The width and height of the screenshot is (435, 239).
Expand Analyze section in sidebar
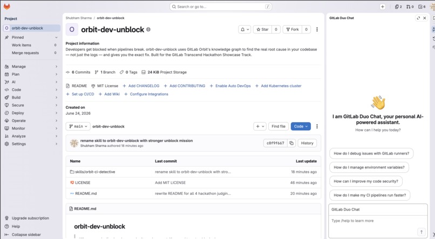point(31,136)
